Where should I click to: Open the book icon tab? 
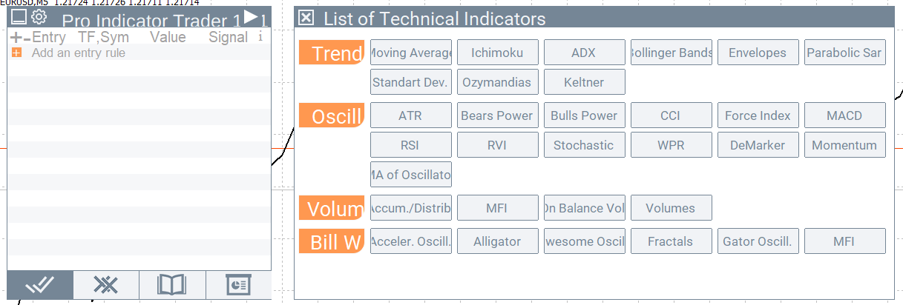(172, 285)
